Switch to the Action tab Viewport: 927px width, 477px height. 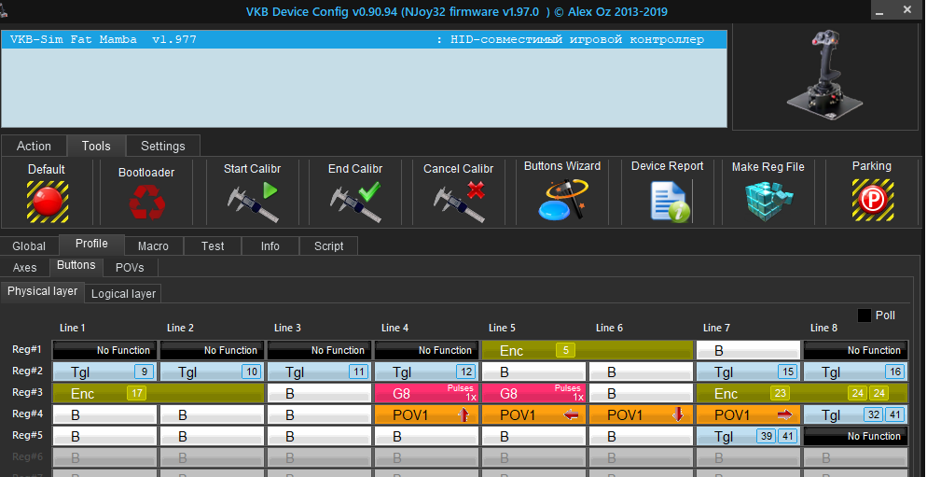point(34,146)
